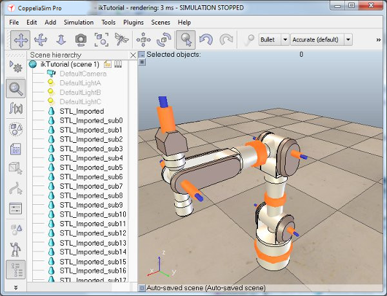This screenshot has height=296, width=387.
Task: Select STL_Imported_sub3 in hierarchy
Action: click(91, 149)
